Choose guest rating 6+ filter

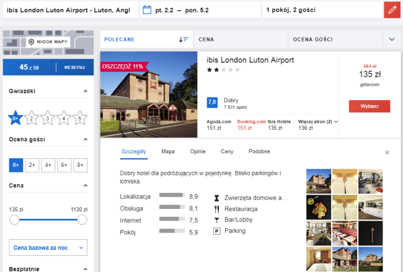coord(64,165)
